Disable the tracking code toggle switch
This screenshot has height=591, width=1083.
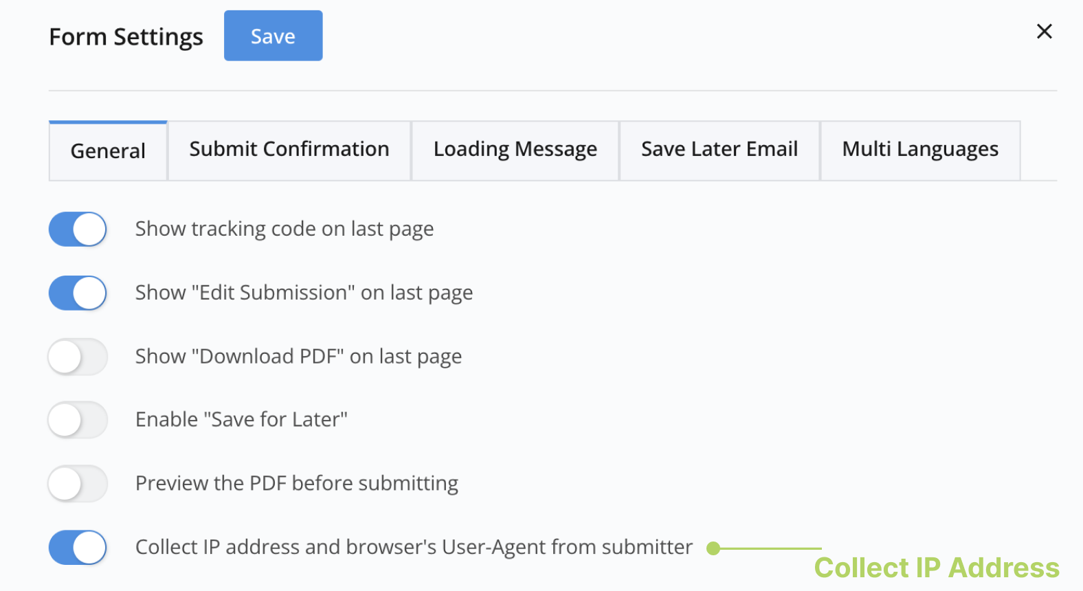(78, 229)
